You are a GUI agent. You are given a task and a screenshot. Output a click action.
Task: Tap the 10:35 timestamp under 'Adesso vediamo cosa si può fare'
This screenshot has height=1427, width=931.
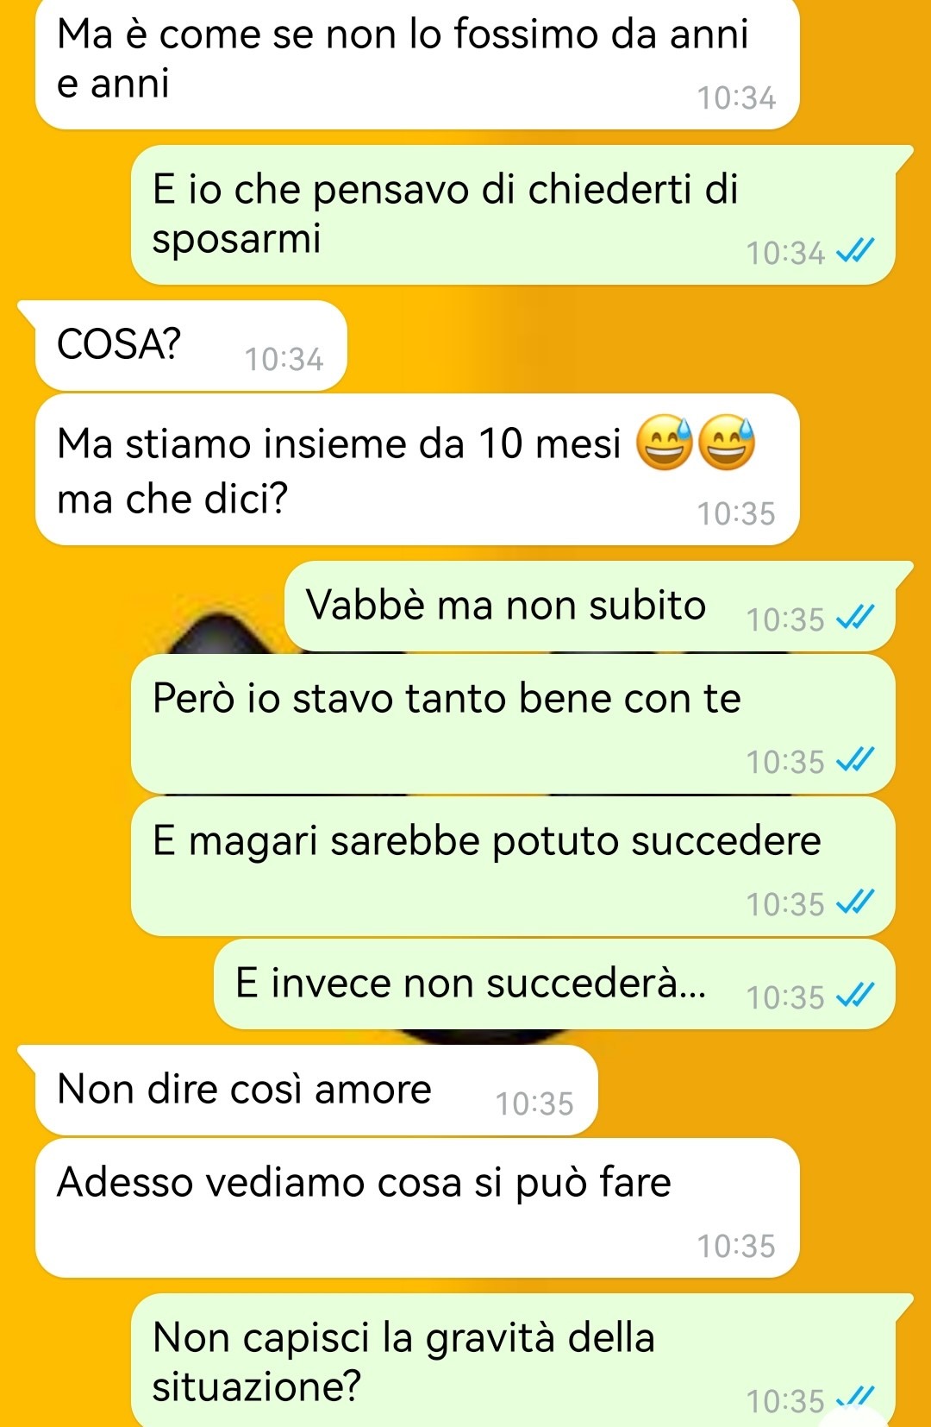[736, 1246]
